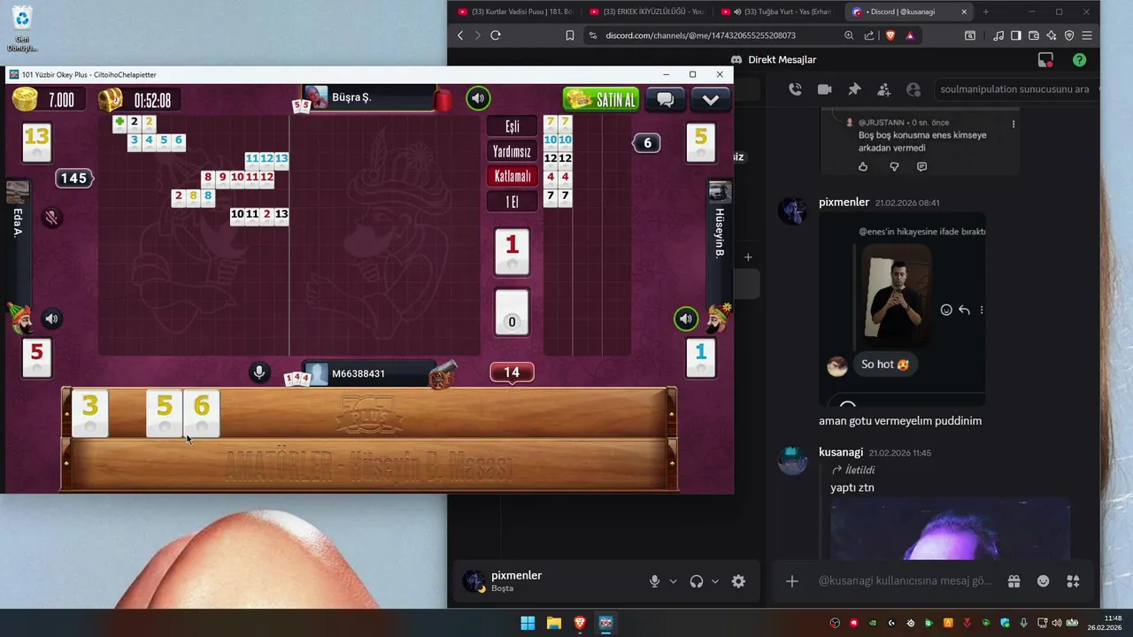The width and height of the screenshot is (1133, 637).
Task: Open Brave Rewards triangle icon
Action: pos(910,35)
